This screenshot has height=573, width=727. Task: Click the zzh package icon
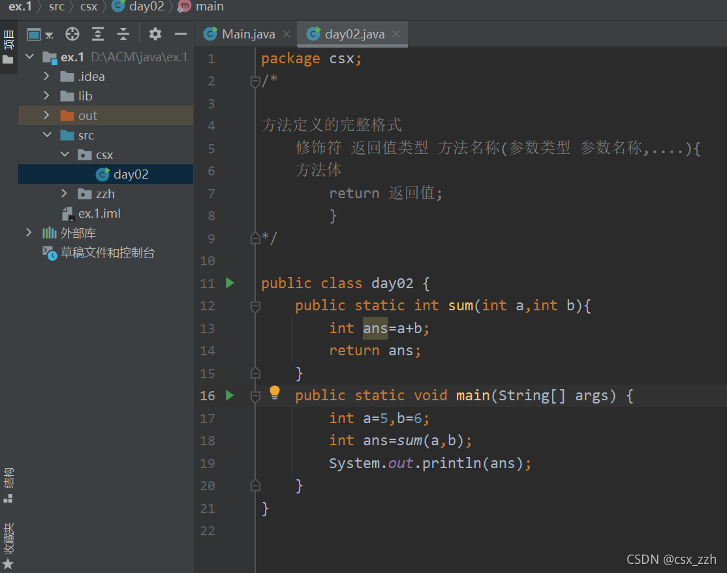coord(85,194)
